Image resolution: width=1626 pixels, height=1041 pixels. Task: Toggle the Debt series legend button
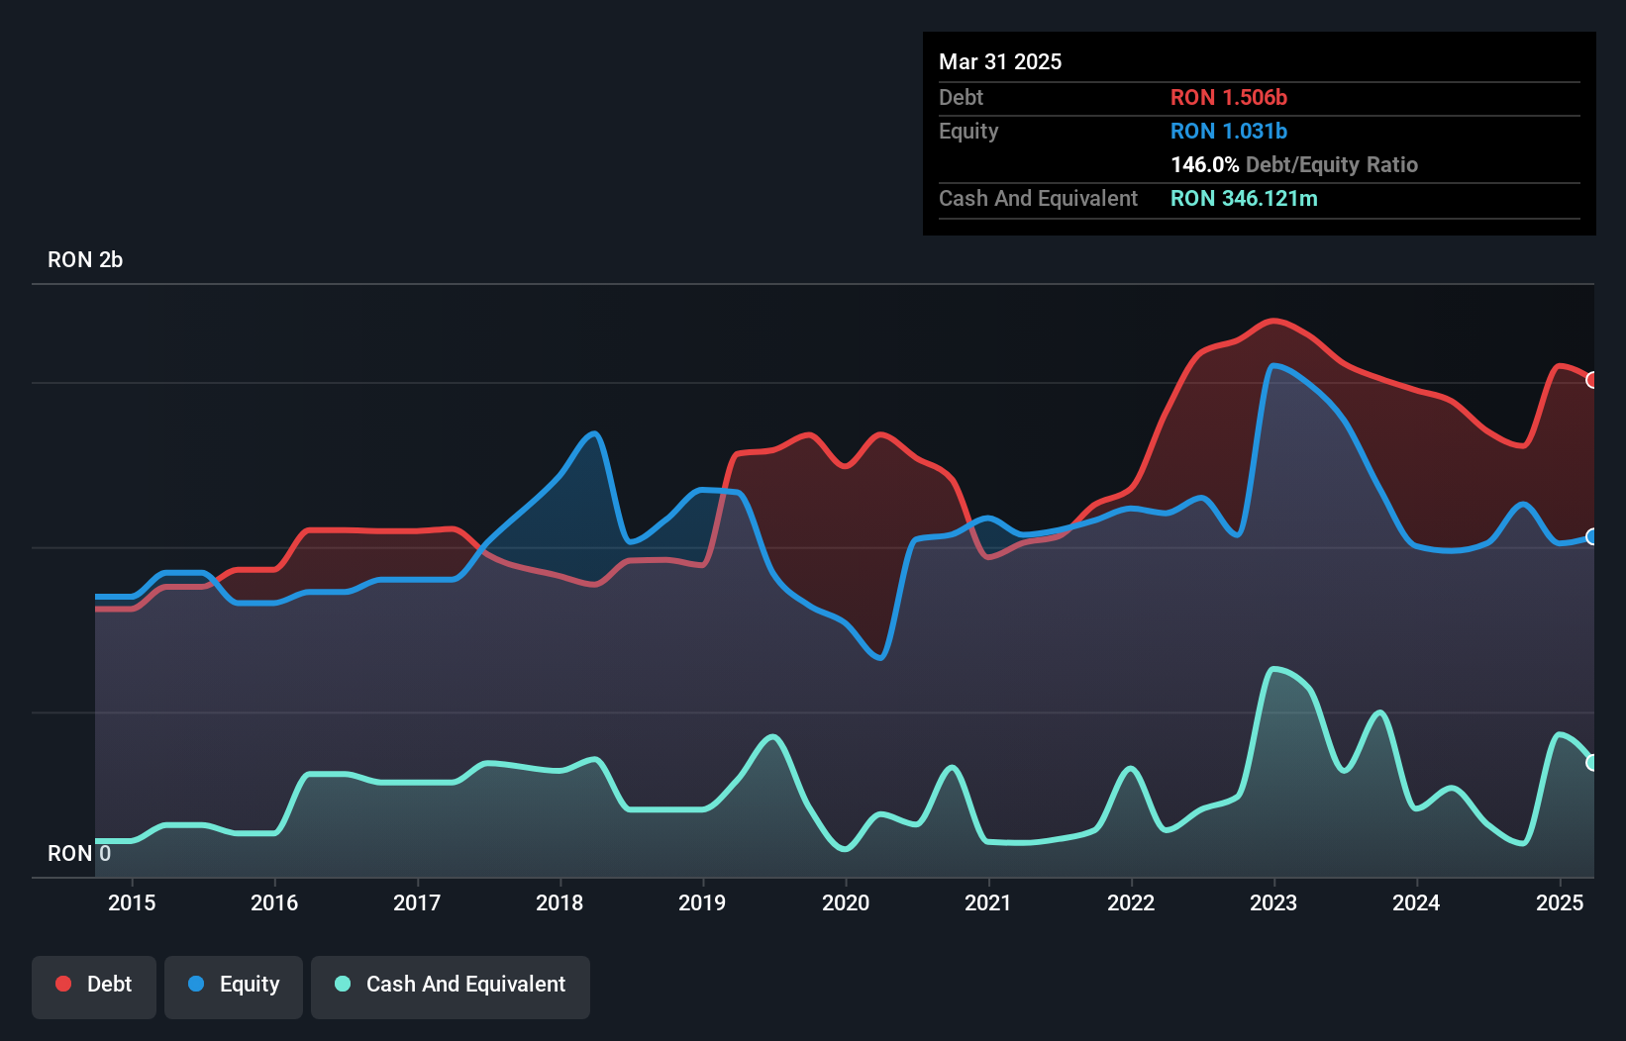coord(94,987)
